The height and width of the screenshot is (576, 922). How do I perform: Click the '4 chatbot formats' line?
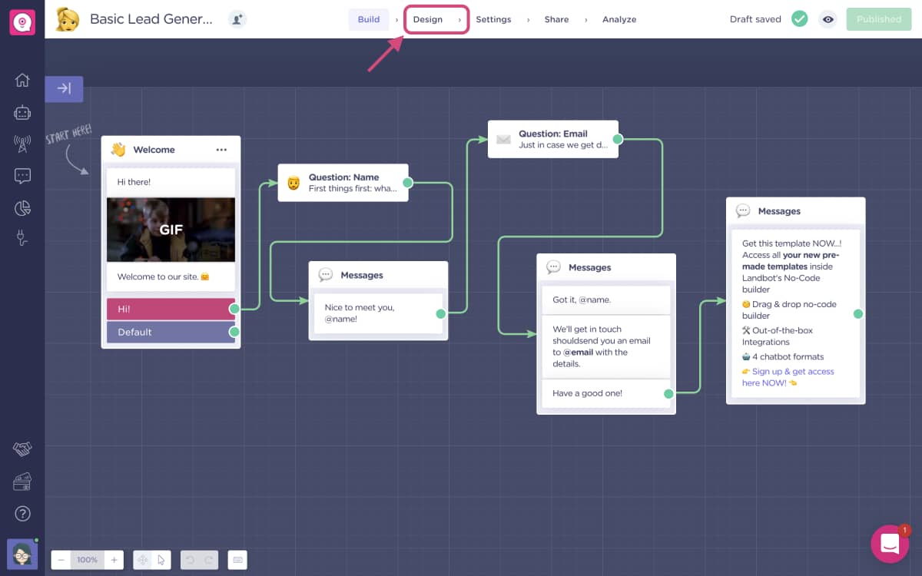click(x=783, y=356)
